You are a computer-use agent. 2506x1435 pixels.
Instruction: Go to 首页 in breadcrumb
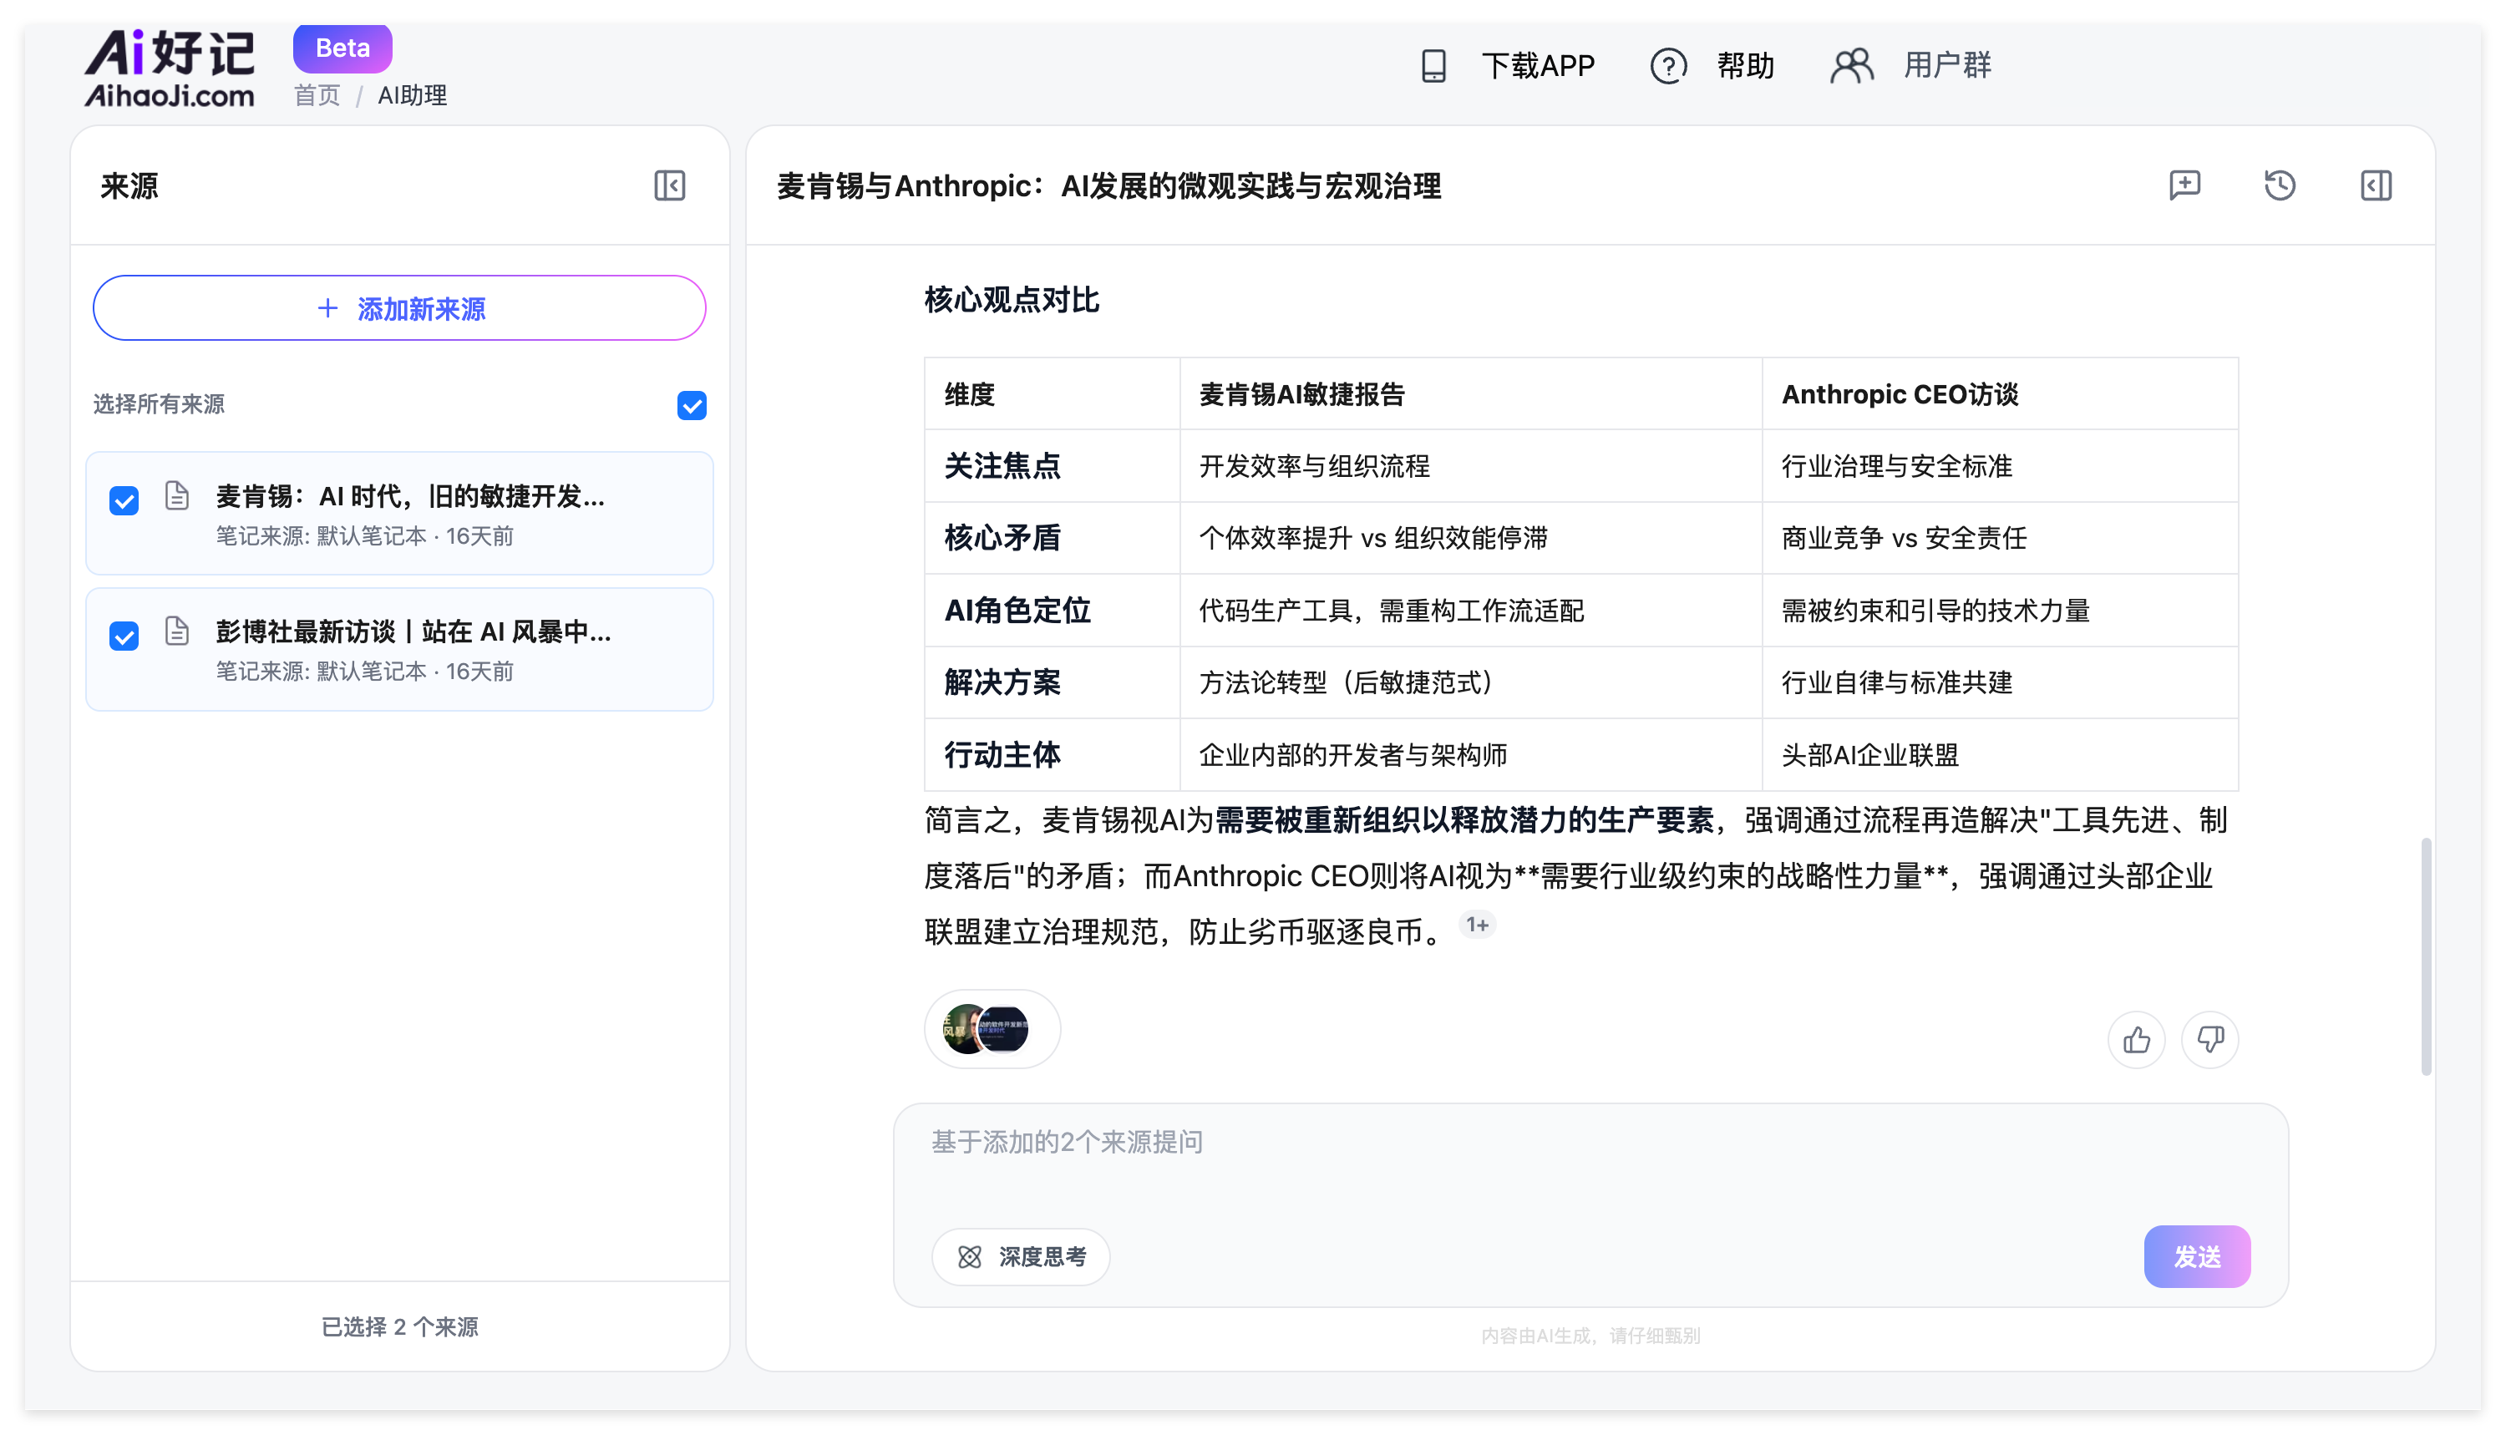(x=317, y=95)
